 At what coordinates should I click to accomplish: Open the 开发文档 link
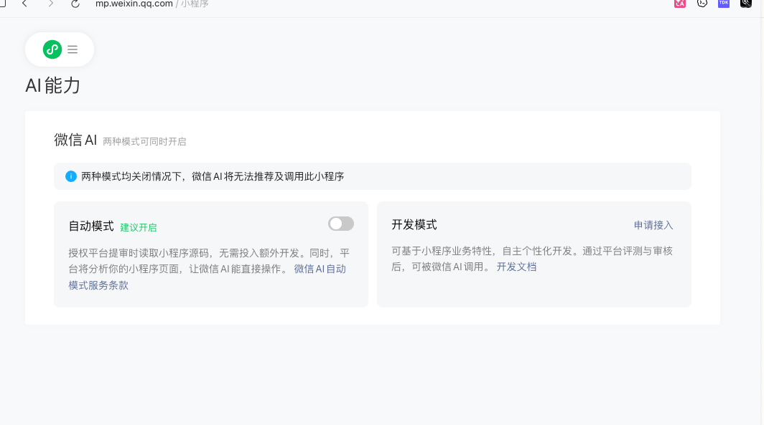(516, 267)
